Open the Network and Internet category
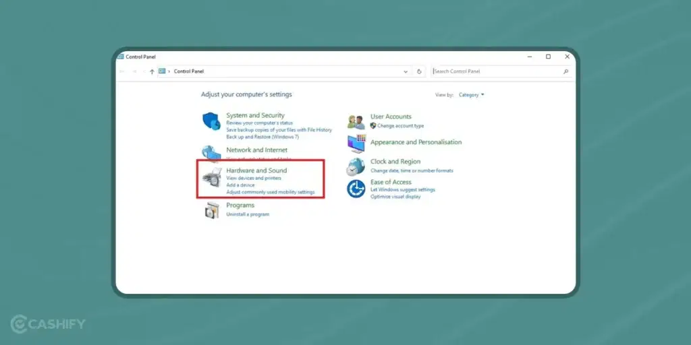 [256, 150]
